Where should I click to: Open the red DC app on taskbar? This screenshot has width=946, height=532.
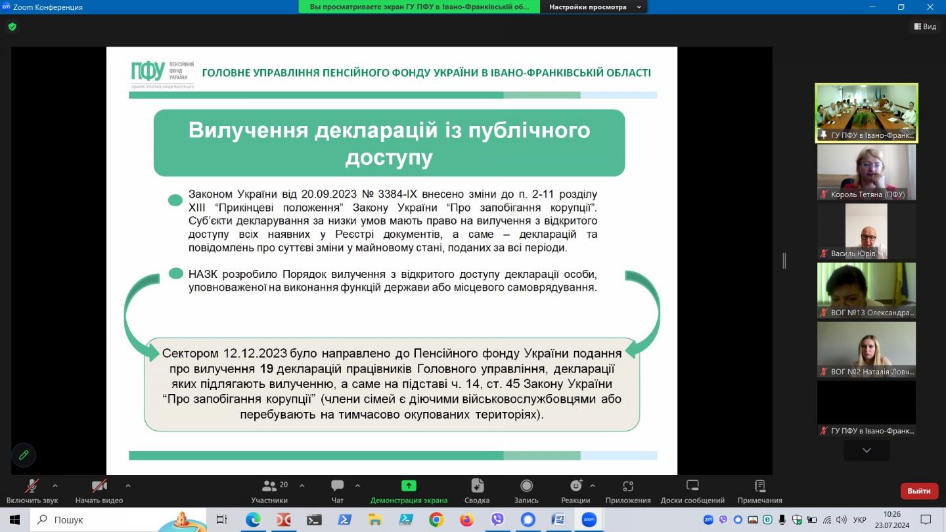coord(284,520)
